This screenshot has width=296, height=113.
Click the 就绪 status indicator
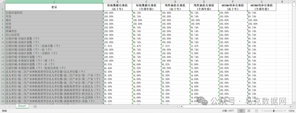pyautogui.click(x=4, y=111)
